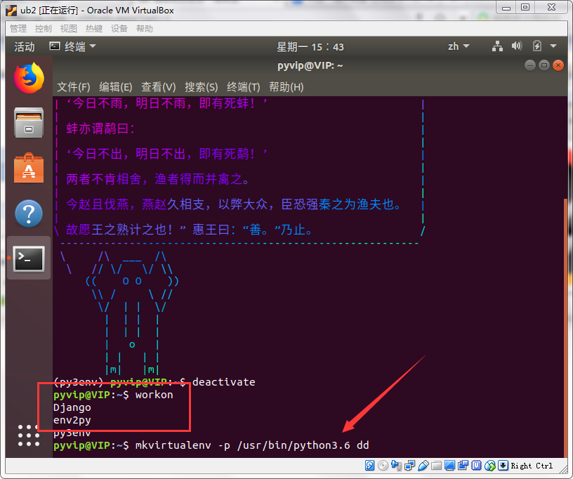Viewport: 573px width, 479px height.
Task: Open VirtualBox 控制 menu
Action: 44,29
